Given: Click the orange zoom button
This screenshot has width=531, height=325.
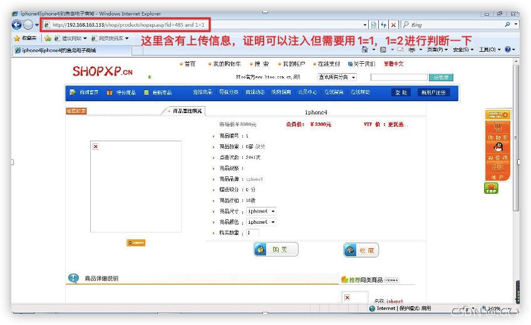Looking at the screenshot, I should tap(136, 242).
